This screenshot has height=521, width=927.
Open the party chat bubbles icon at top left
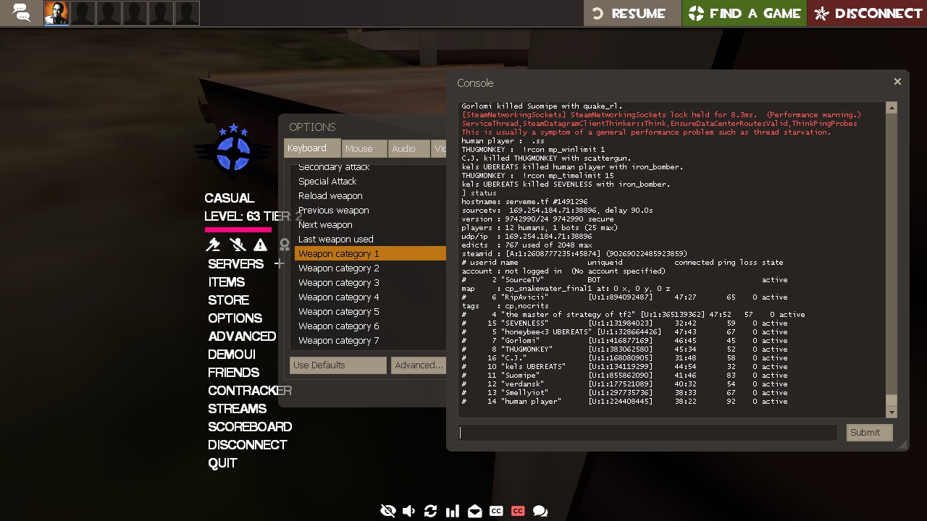(22, 13)
